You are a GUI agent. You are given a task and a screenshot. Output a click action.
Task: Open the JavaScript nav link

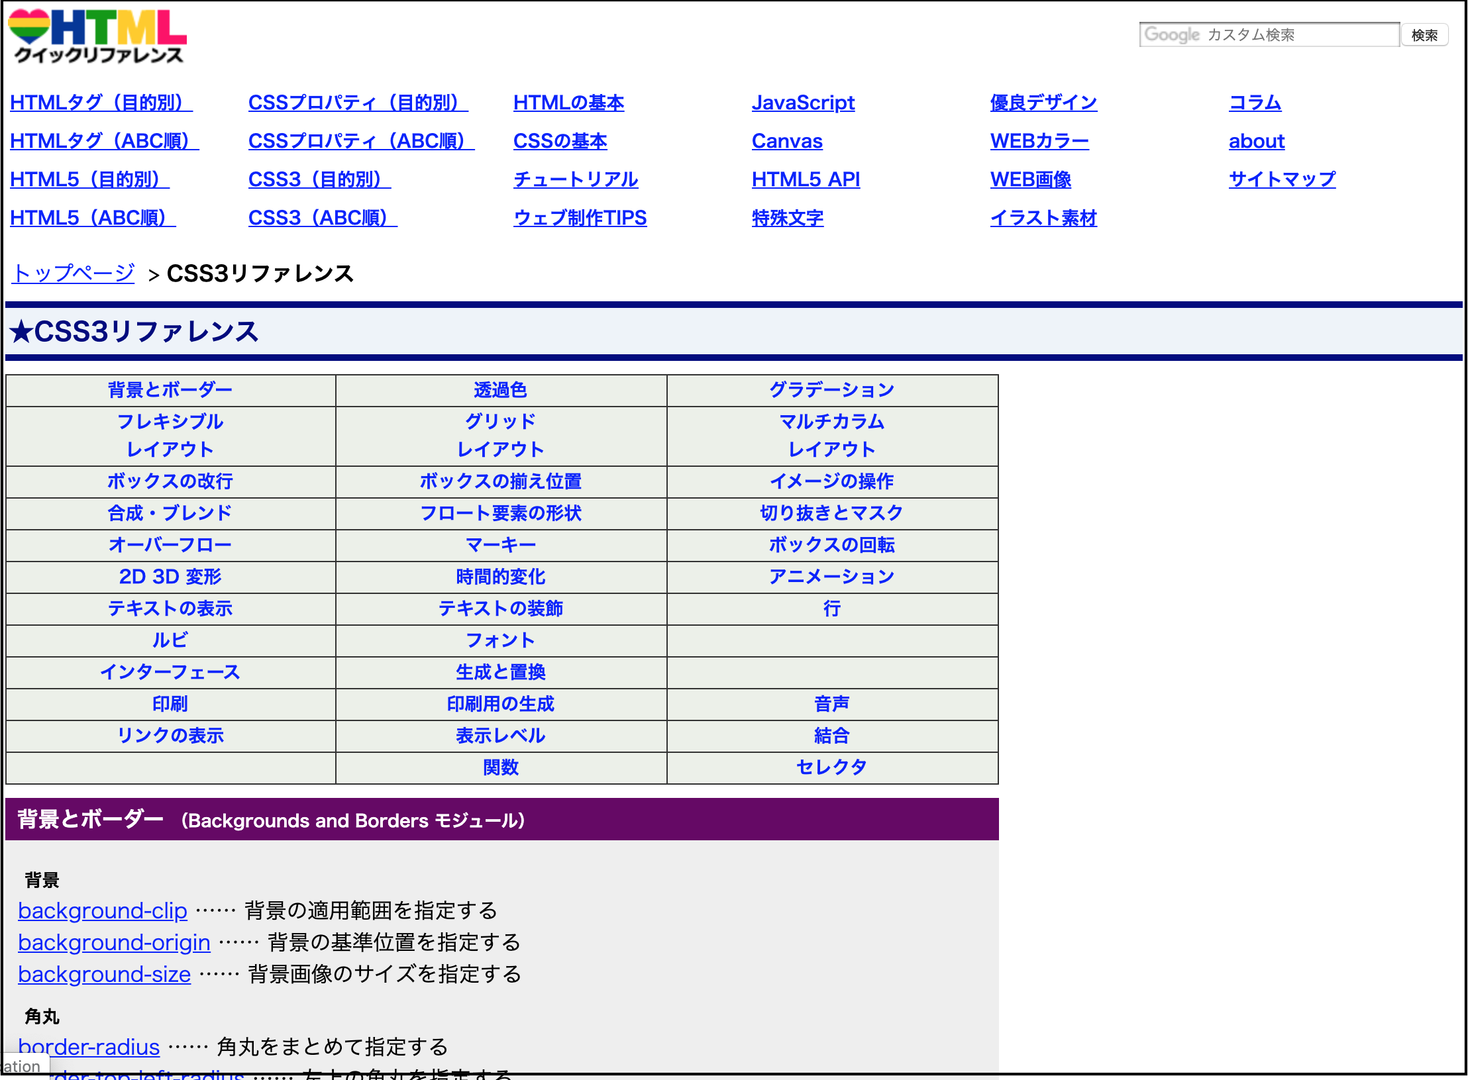point(804,103)
